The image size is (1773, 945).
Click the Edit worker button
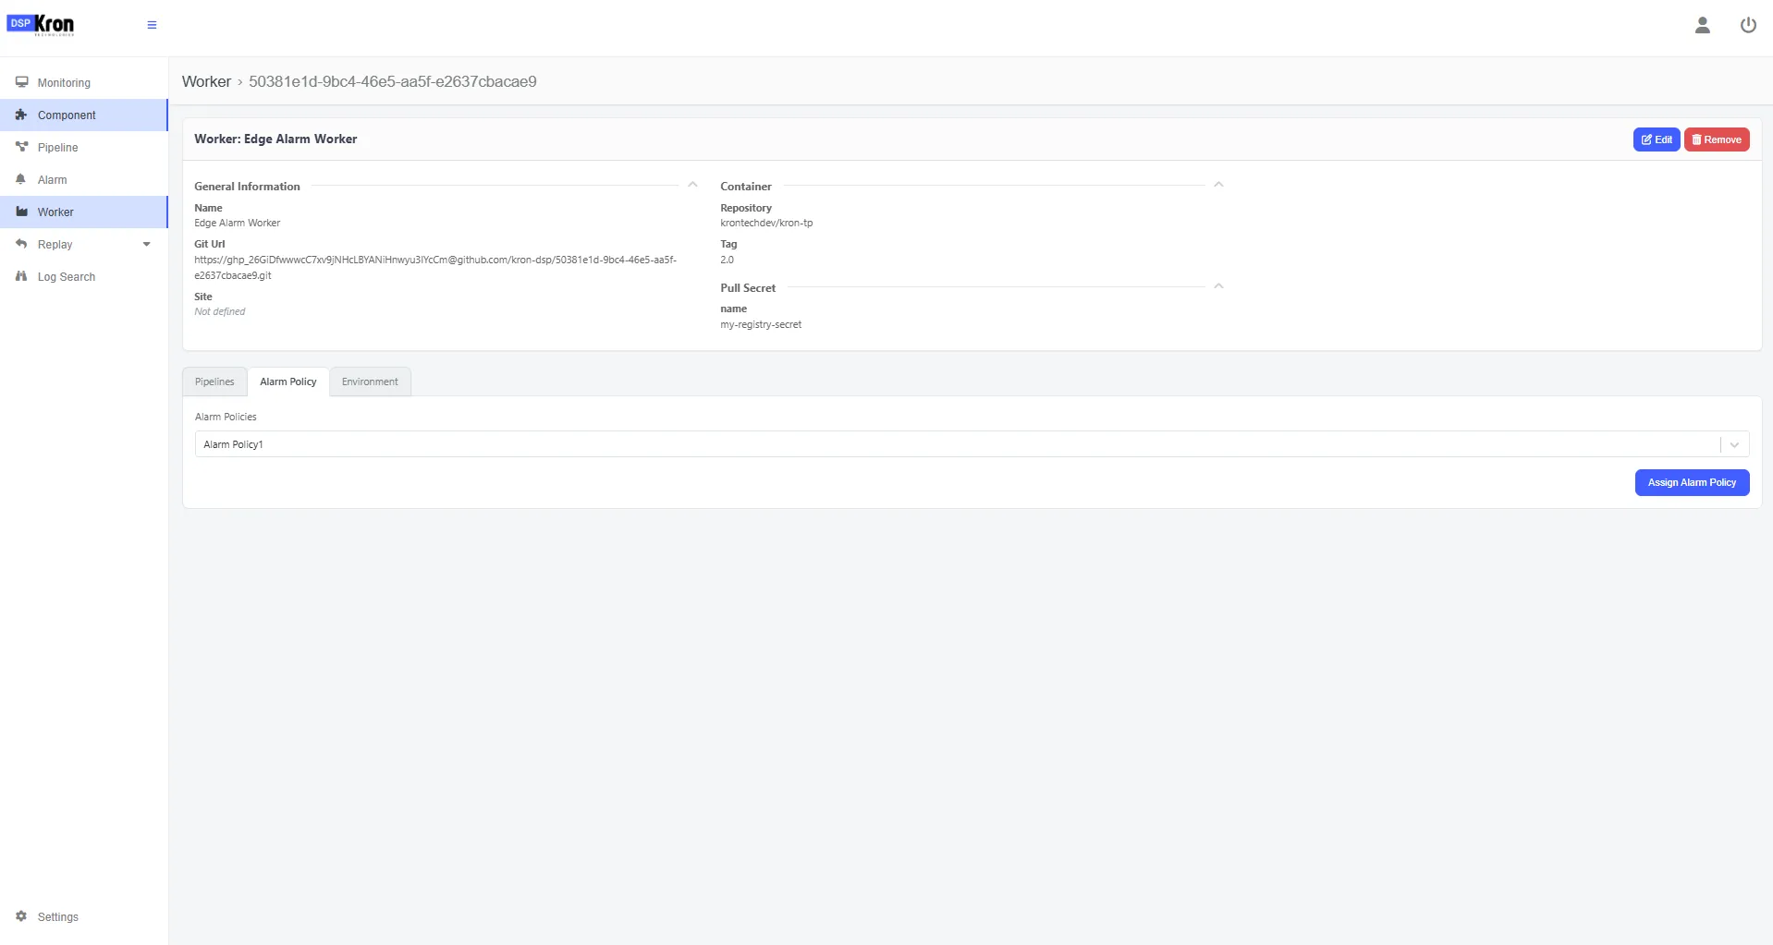[1656, 139]
